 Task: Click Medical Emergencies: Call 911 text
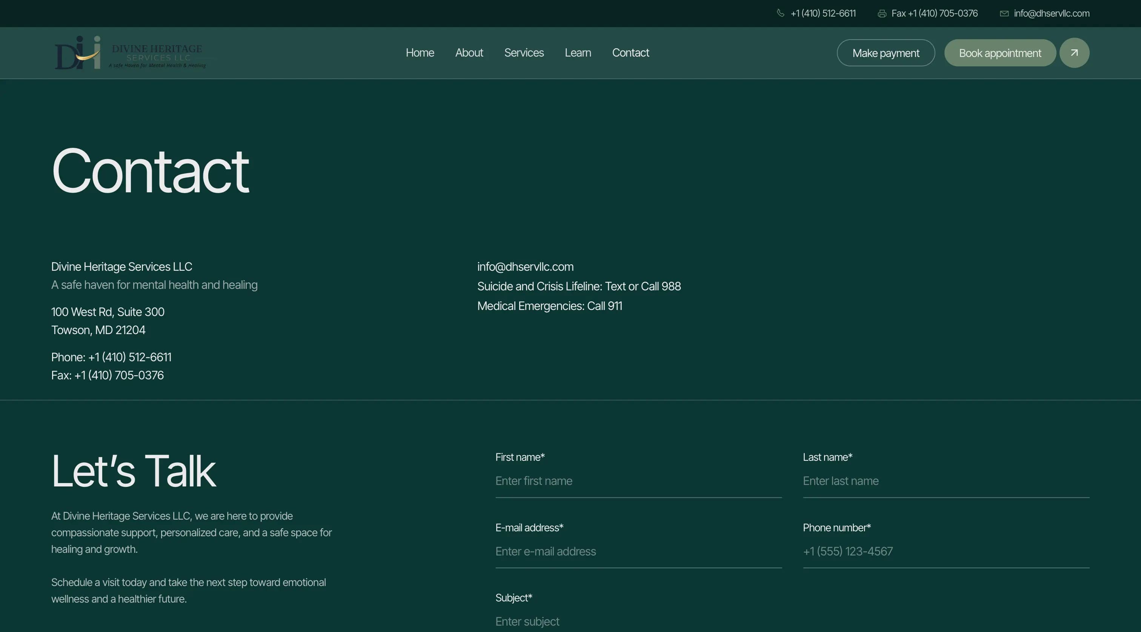(550, 306)
